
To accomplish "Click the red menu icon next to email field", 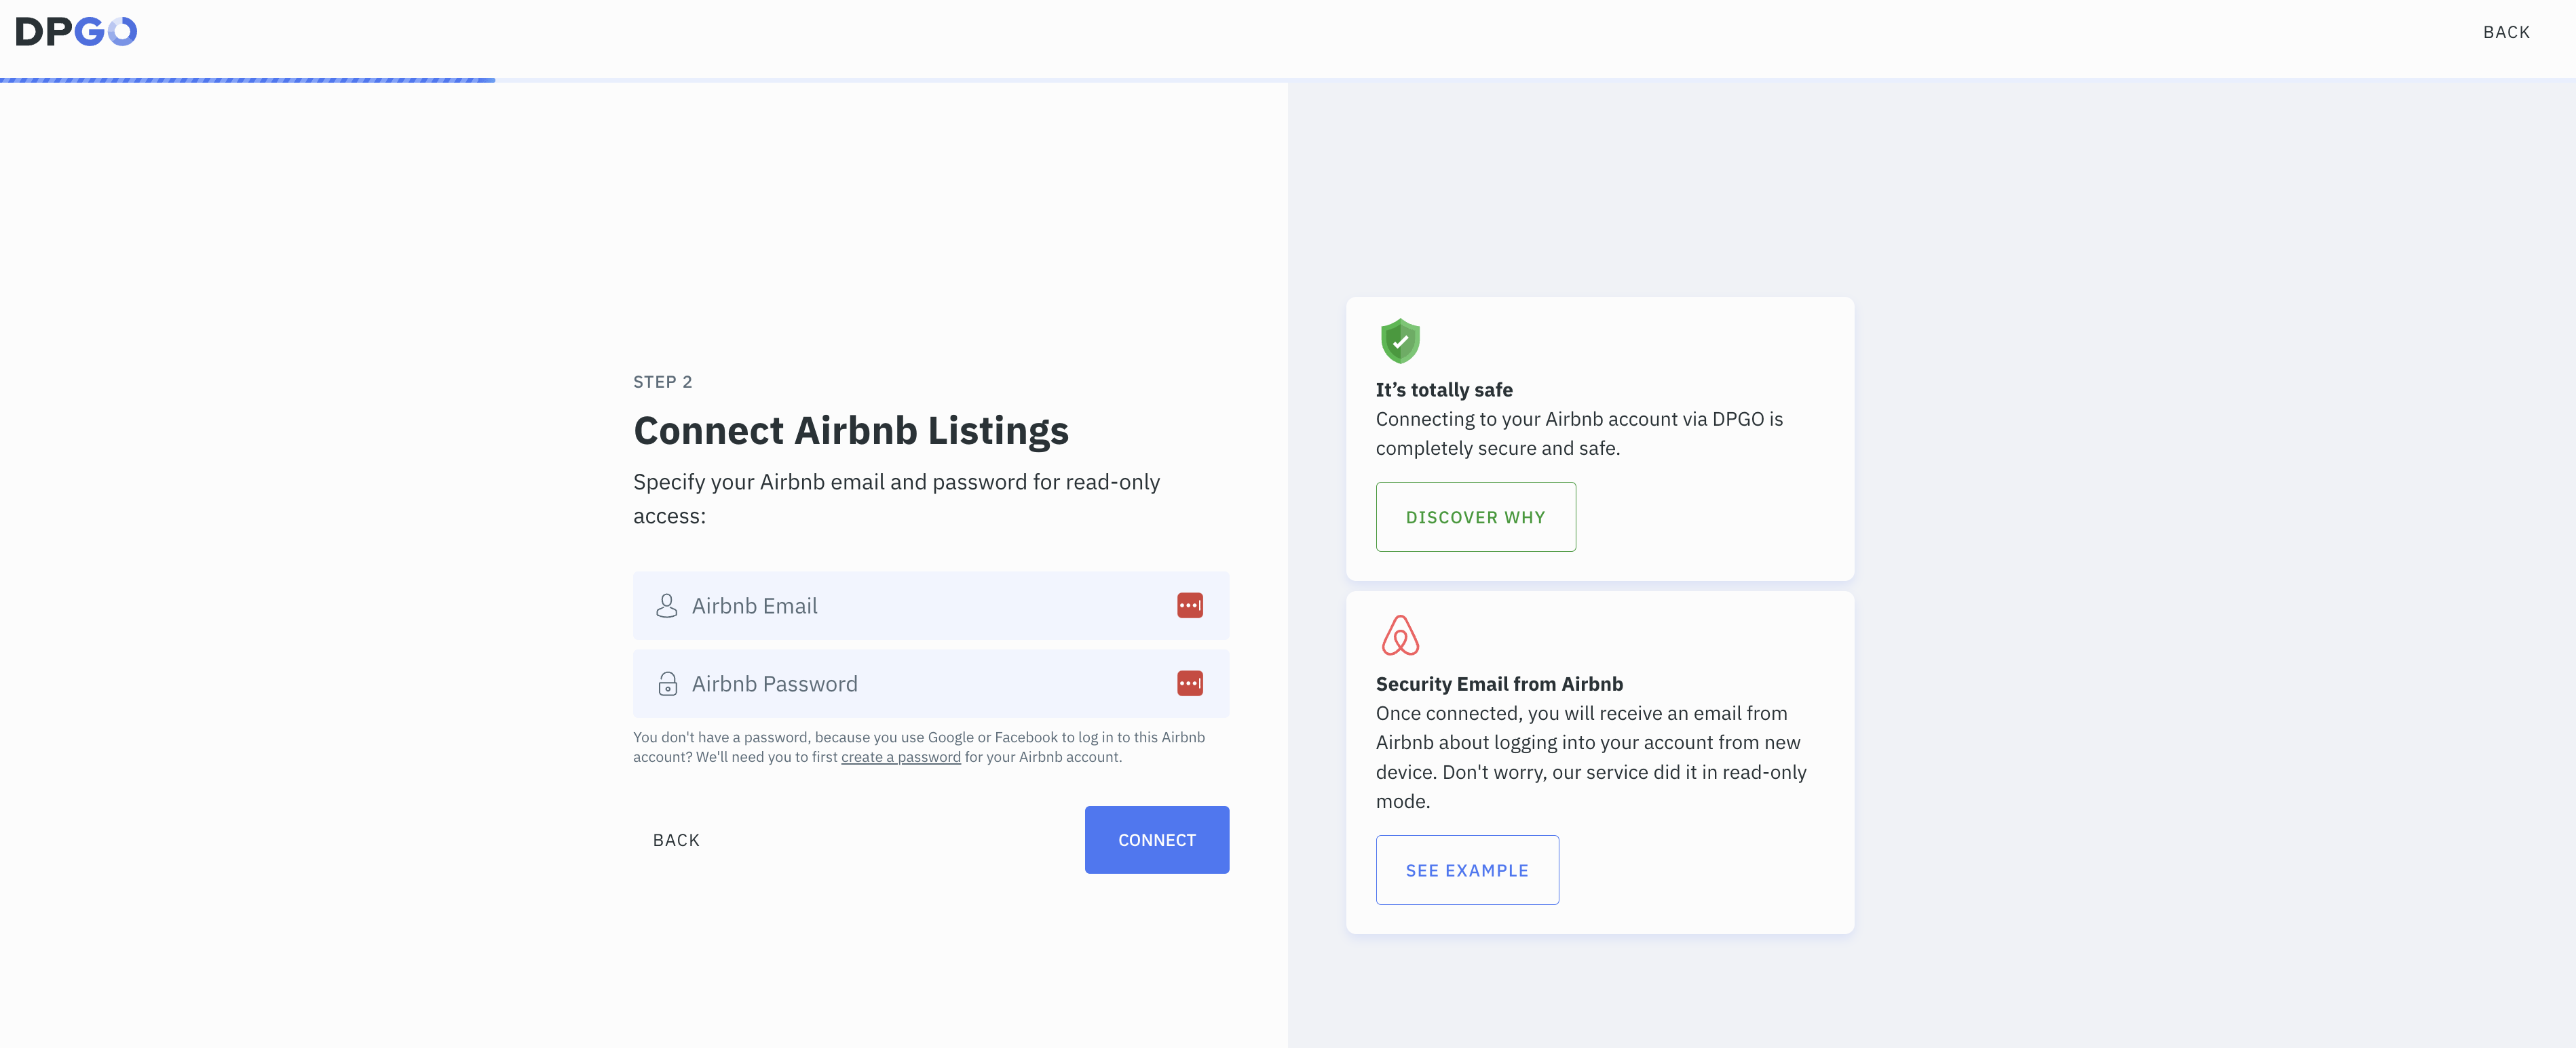I will [x=1190, y=605].
